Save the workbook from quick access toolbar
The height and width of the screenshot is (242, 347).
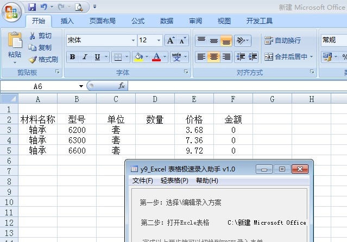coord(32,7)
